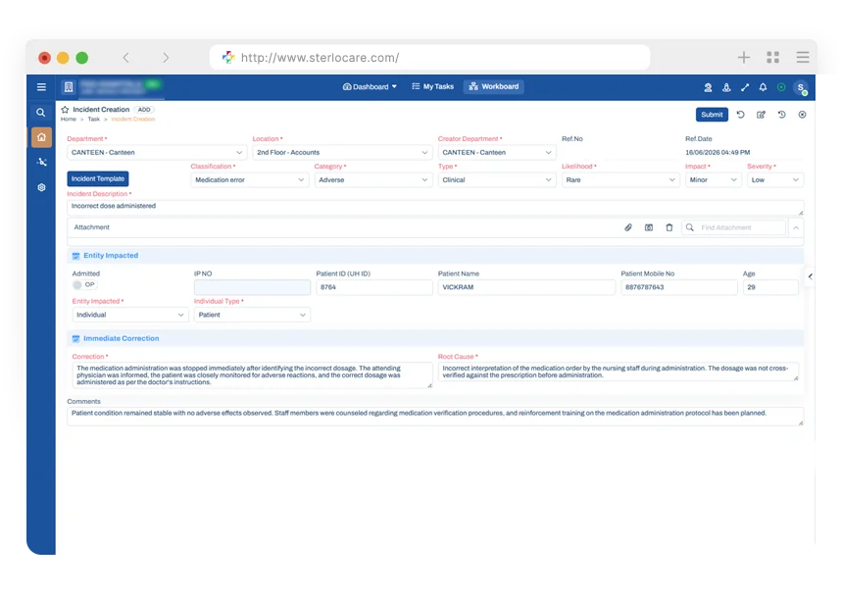The width and height of the screenshot is (841, 594).
Task: Attach a file with the paperclip icon
Action: [628, 227]
